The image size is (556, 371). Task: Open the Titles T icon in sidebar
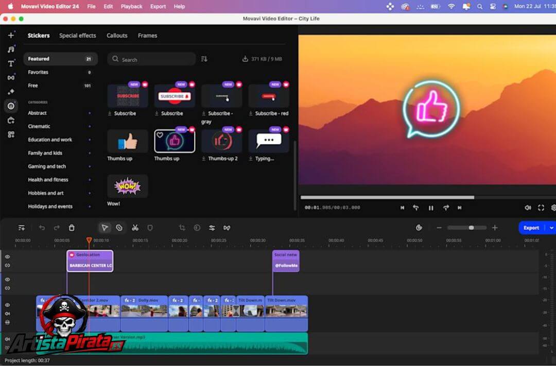11,63
